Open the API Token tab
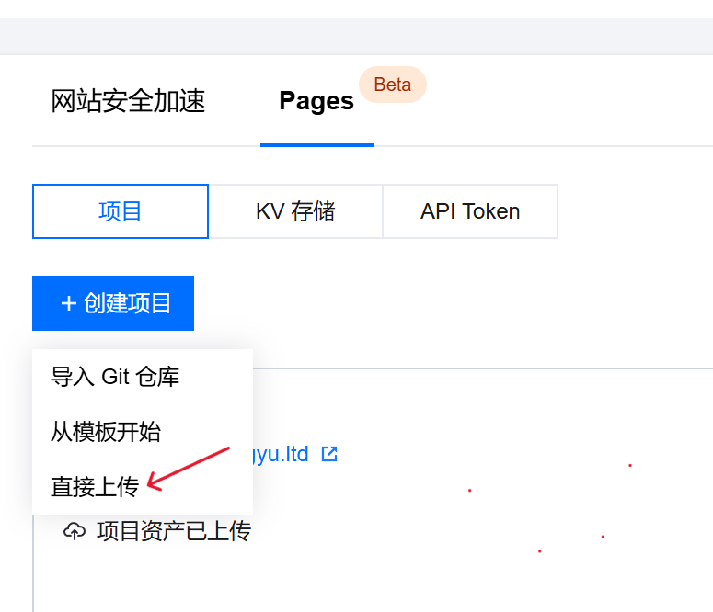The image size is (713, 612). [470, 211]
